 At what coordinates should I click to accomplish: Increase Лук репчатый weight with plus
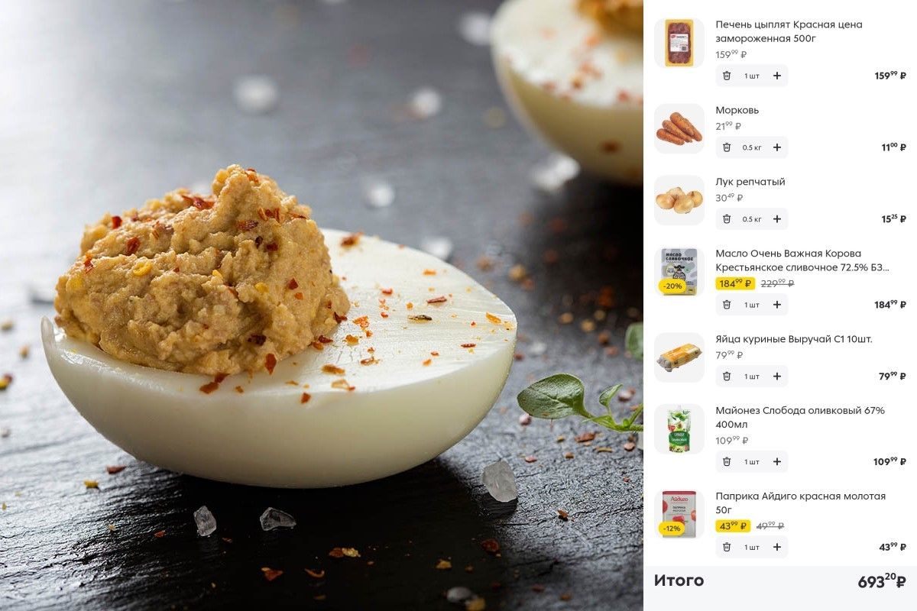pos(777,219)
